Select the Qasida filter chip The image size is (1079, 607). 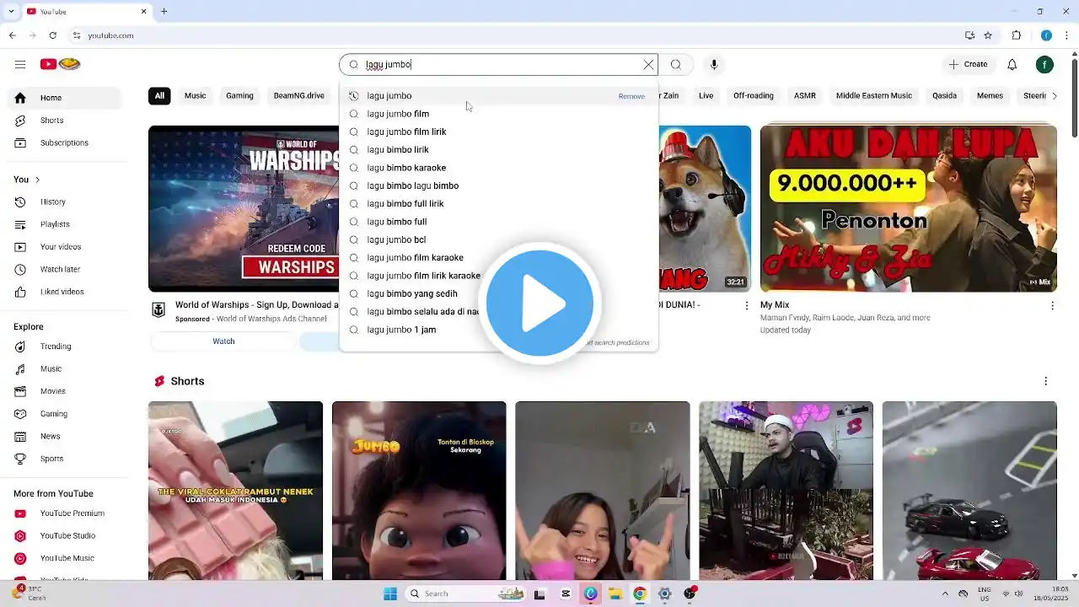coord(945,96)
